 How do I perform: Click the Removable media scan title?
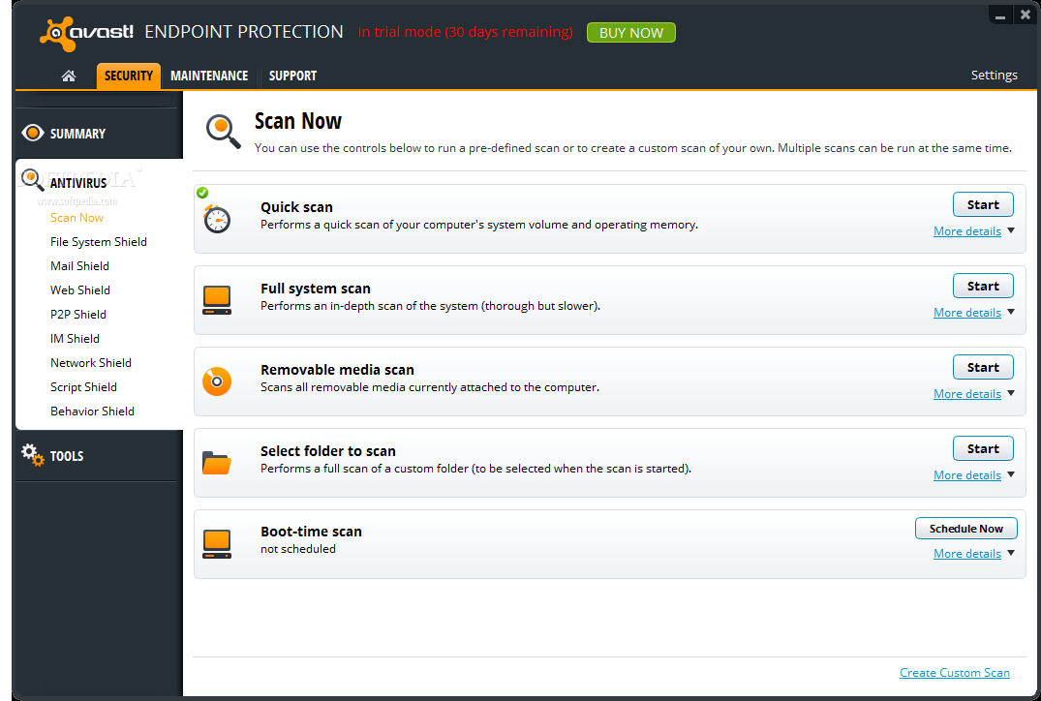coord(337,370)
